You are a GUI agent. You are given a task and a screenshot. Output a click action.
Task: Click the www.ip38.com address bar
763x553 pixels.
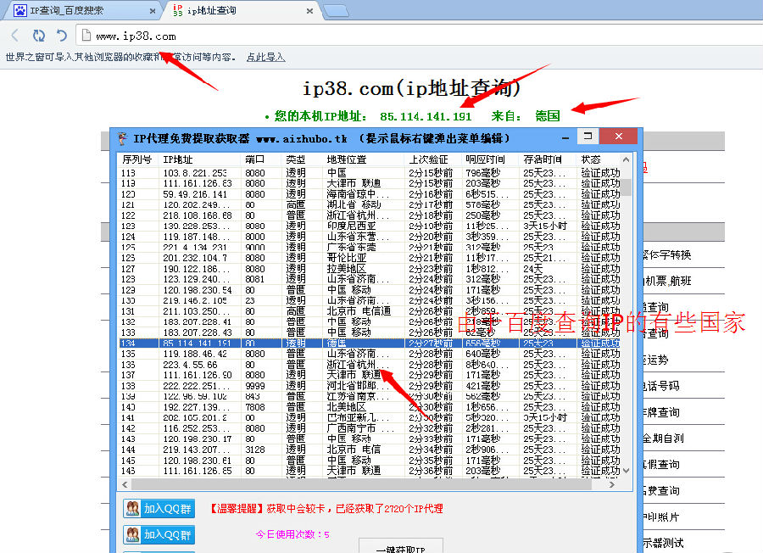pos(339,36)
